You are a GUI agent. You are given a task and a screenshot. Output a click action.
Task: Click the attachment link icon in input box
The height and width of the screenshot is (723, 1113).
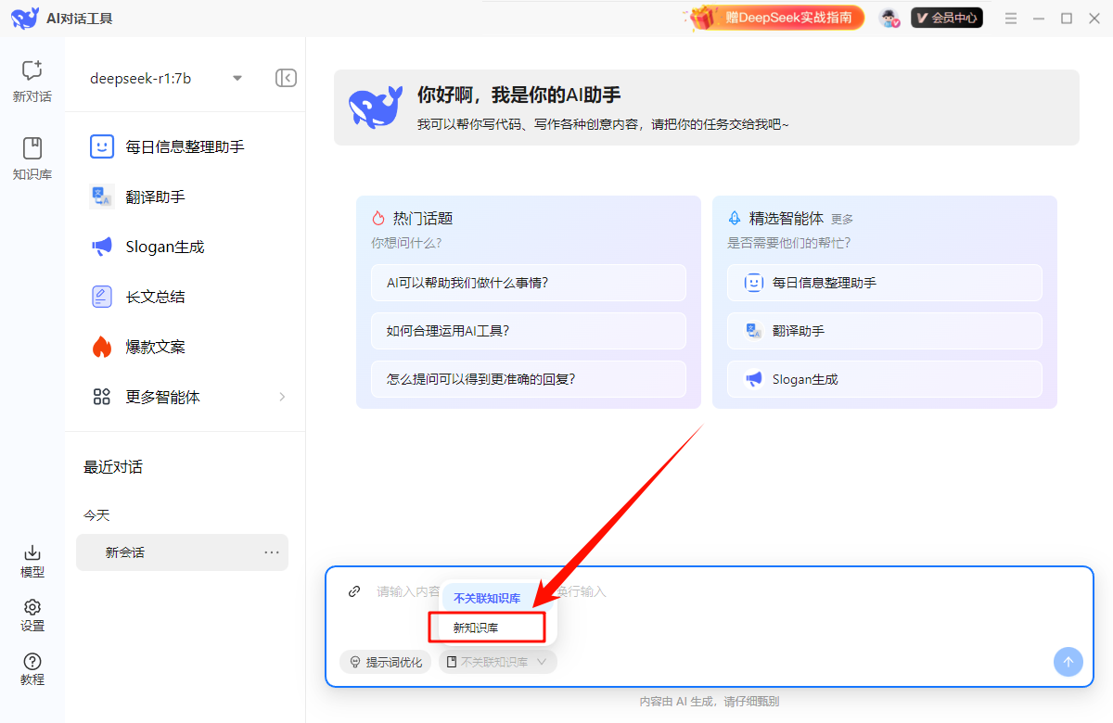click(353, 590)
